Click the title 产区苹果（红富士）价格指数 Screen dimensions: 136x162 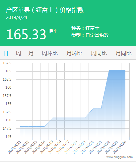(45, 10)
